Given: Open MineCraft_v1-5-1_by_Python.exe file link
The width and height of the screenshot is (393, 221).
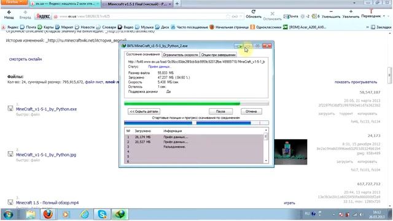Looking at the screenshot, I should [x=47, y=109].
